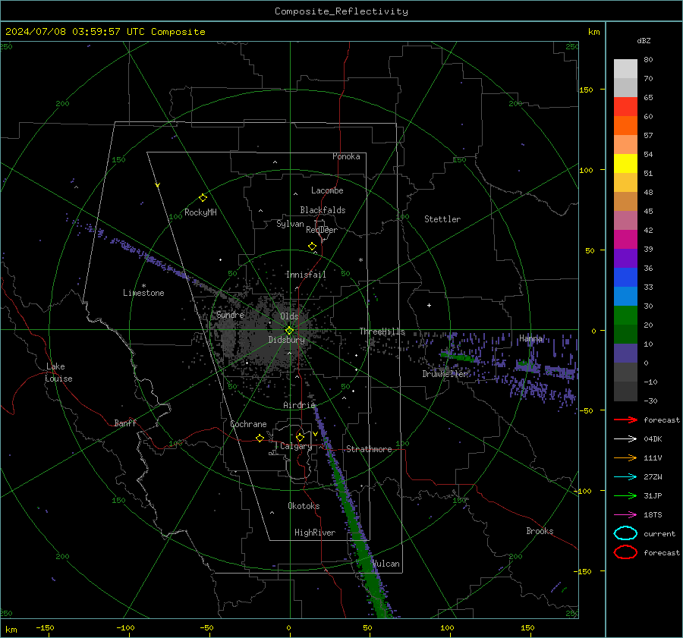Click the Airdrie label
Viewport: 683px width, 638px height.
pyautogui.click(x=299, y=405)
